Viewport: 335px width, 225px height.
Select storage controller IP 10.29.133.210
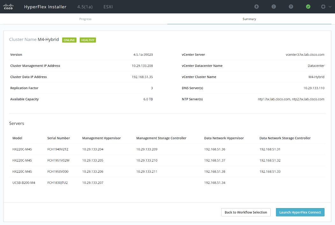147,160
